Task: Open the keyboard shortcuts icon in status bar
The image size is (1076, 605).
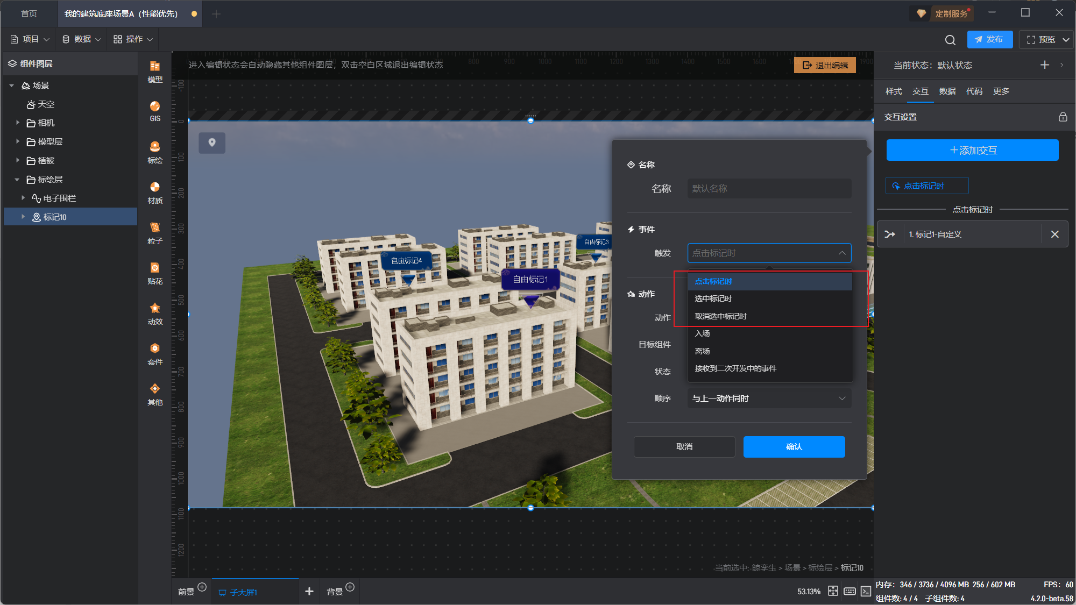Action: click(x=850, y=592)
